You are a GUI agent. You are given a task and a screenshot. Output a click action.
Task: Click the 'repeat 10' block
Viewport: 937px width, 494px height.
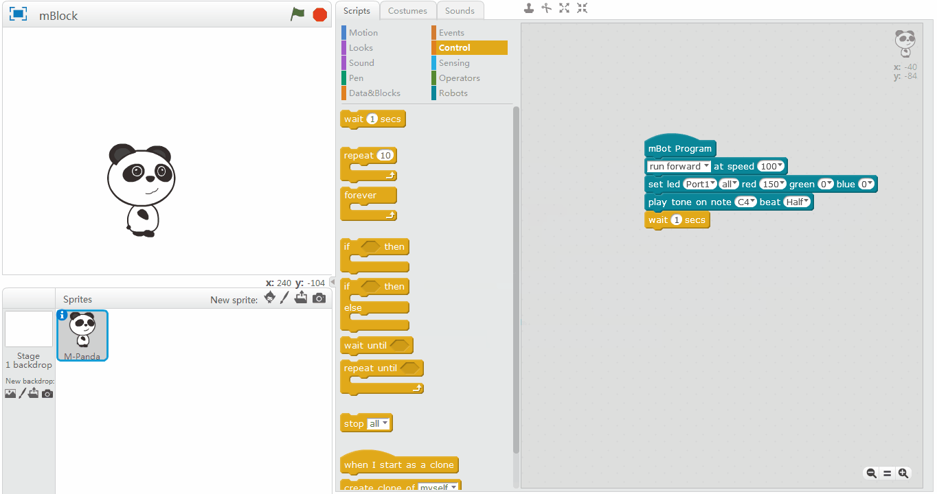tap(368, 164)
